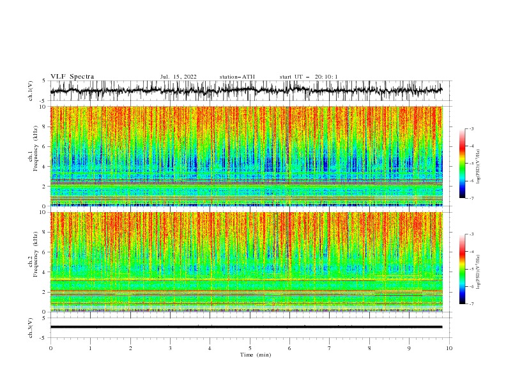This screenshot has width=506, height=391.
Task: Click the "station=ATH" header label
Action: (237, 77)
